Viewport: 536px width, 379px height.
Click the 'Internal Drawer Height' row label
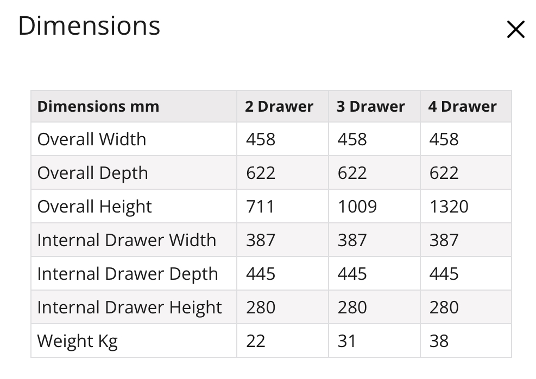click(130, 307)
